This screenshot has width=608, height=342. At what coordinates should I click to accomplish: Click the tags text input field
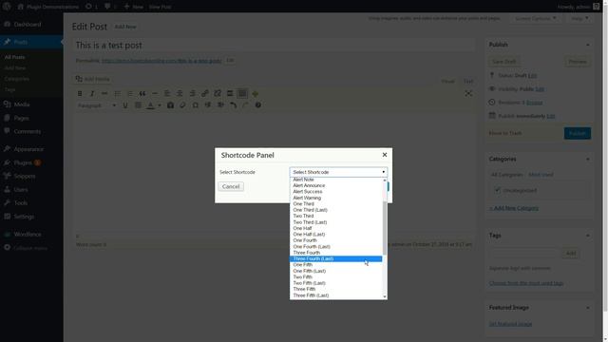click(524, 254)
